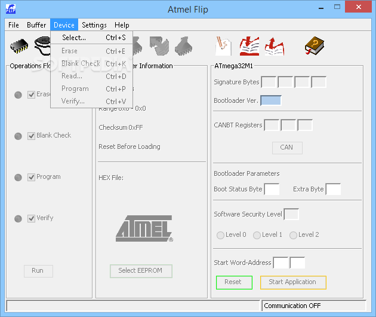Select Level 1 security radio button
376x317 pixels.
[x=257, y=235]
